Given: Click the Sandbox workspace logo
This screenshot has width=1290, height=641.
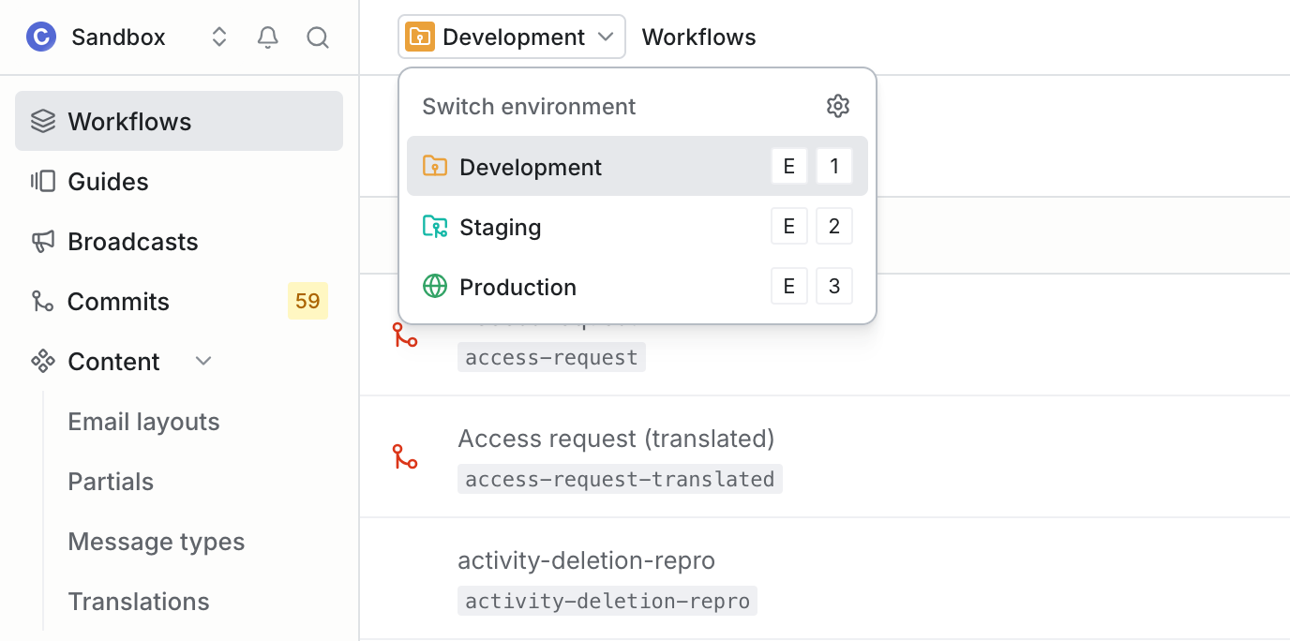Looking at the screenshot, I should (x=40, y=37).
